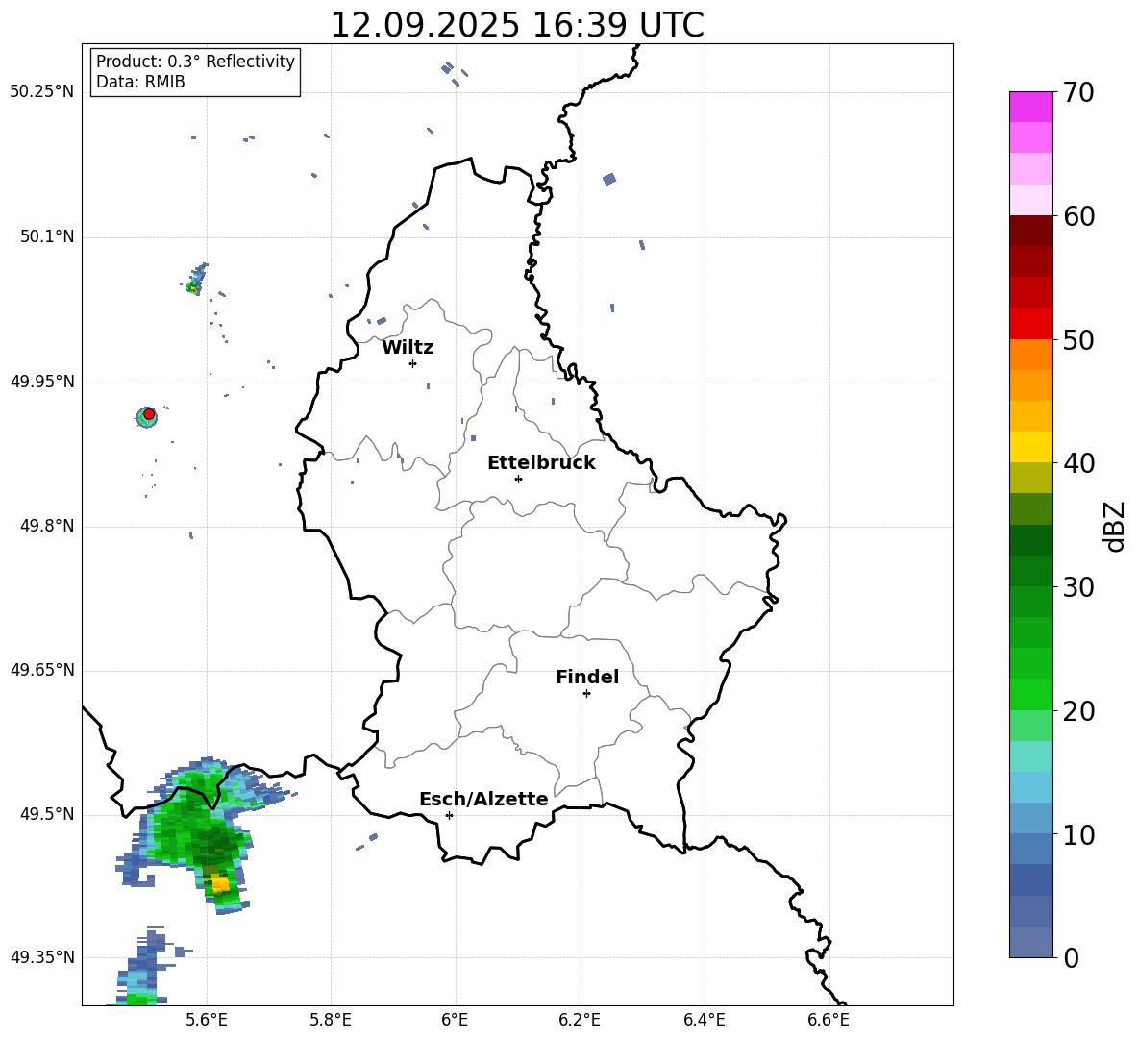The width and height of the screenshot is (1138, 1039).
Task: Click the colorbar 10 tick label
Action: click(x=1078, y=834)
